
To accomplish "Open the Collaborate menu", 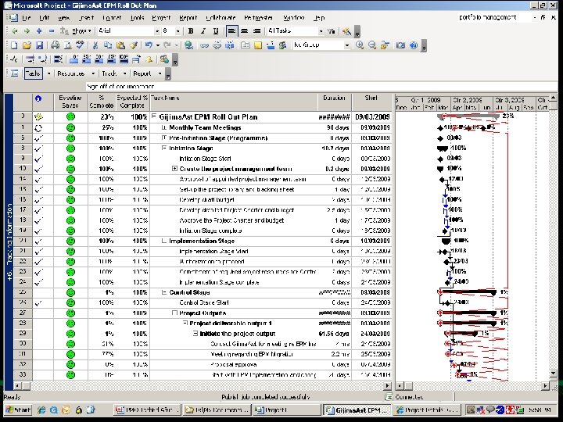I will click(x=221, y=17).
